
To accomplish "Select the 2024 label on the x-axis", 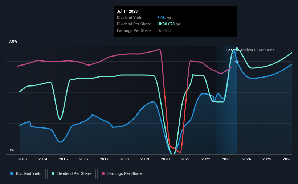I will [x=246, y=159].
